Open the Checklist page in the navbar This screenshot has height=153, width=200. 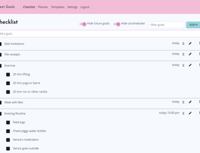click(29, 7)
